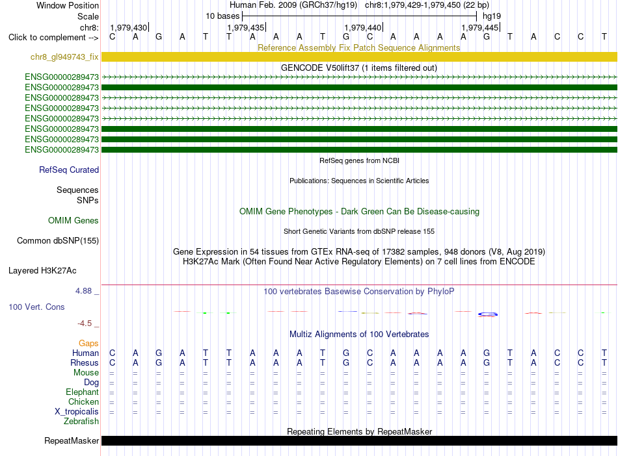Open the OMIM Gene Phenotypes track title

tap(359, 211)
